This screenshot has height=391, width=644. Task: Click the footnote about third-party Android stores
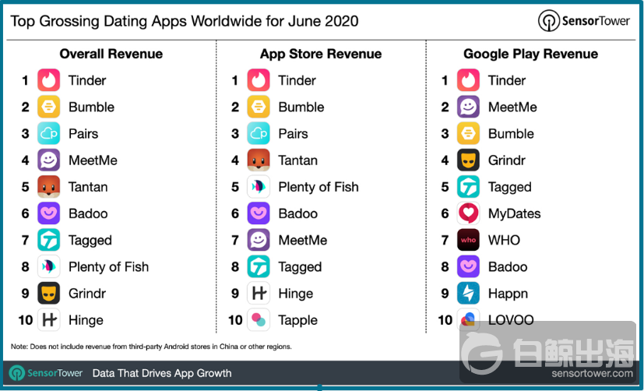(151, 347)
